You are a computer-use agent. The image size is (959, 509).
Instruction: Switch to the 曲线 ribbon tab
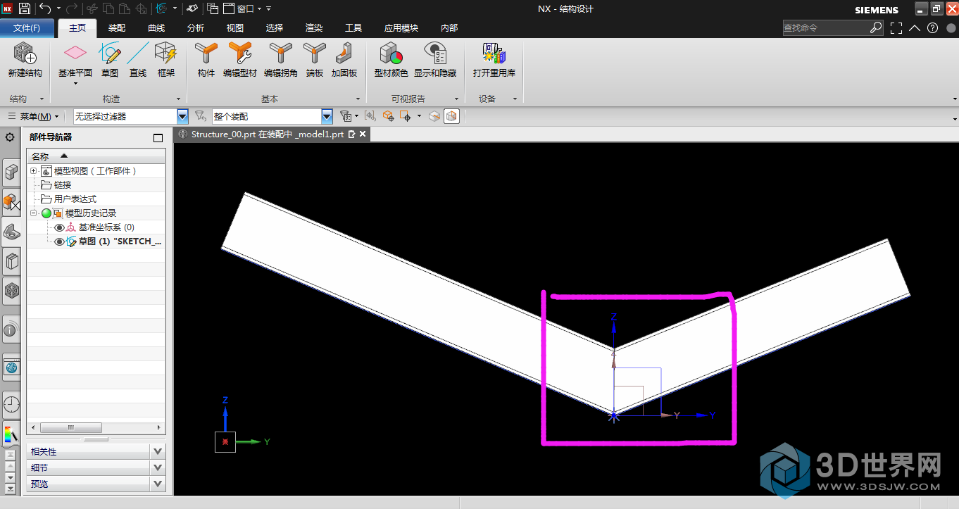click(156, 28)
